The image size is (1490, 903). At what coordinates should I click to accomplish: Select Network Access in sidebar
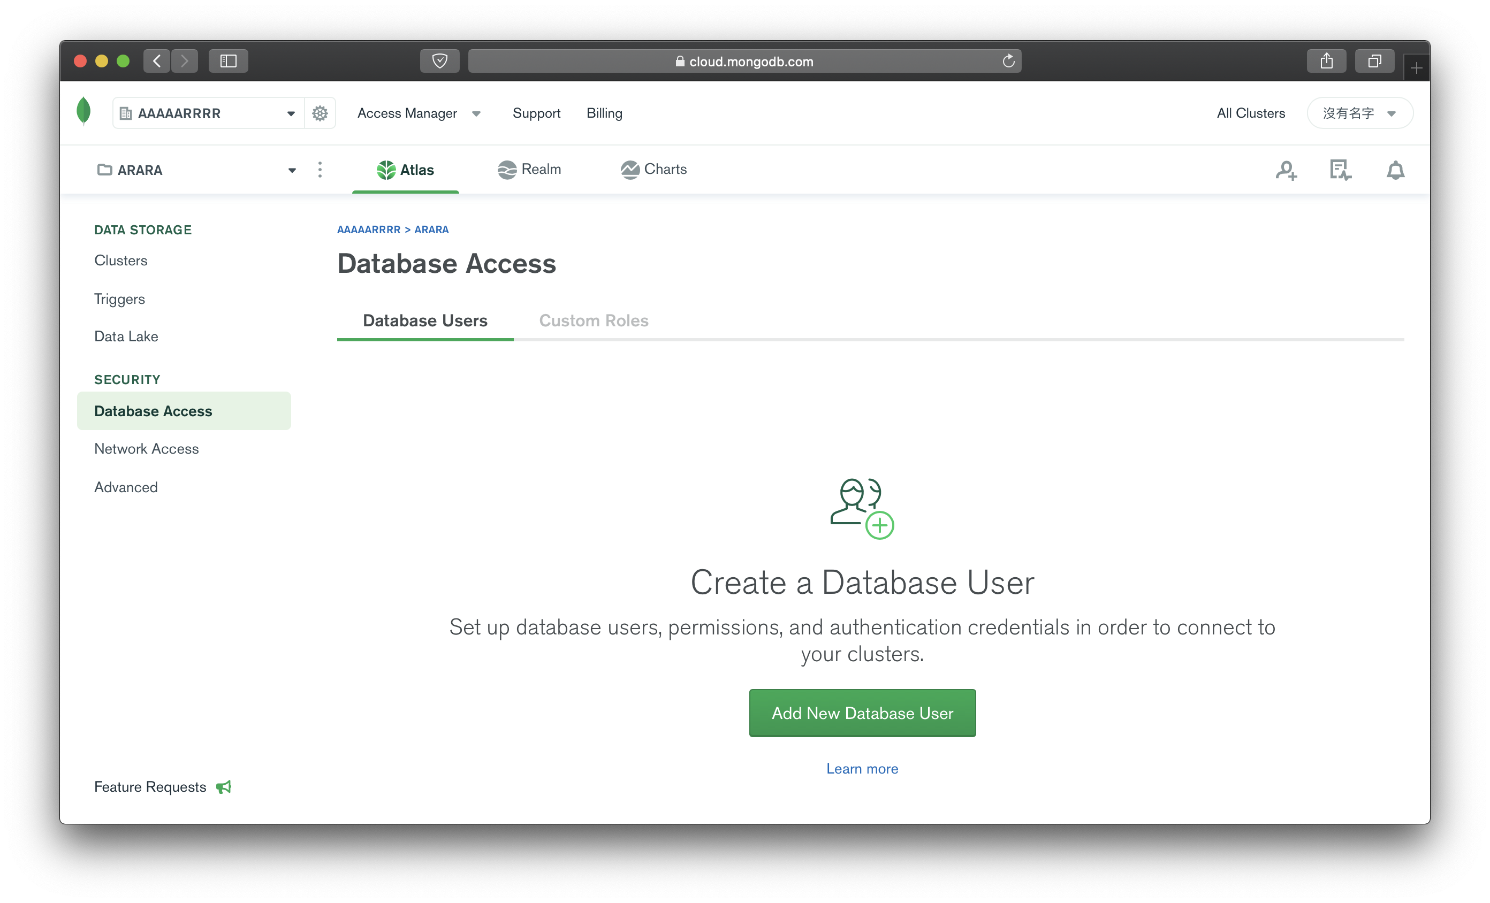click(x=146, y=448)
